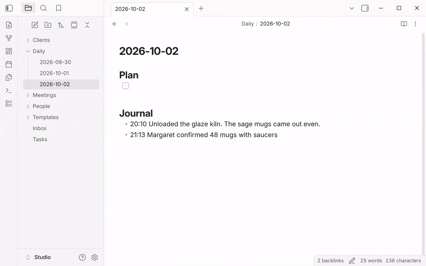Open today's daily note calendar icon

(9, 64)
